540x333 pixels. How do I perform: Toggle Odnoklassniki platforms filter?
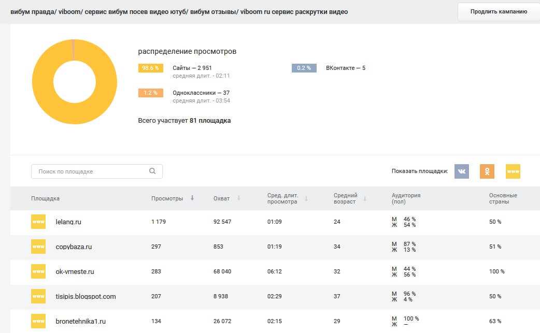[487, 171]
